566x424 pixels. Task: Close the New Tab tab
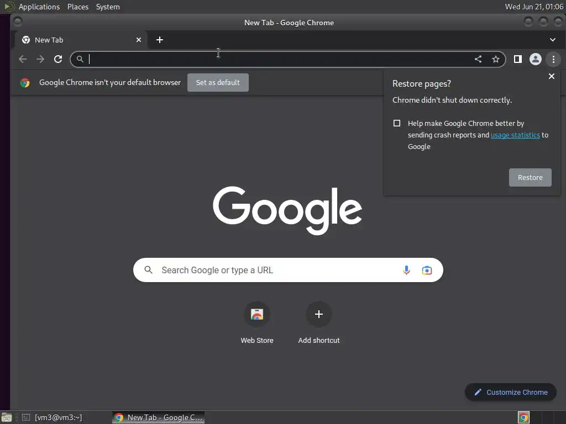[x=139, y=40]
